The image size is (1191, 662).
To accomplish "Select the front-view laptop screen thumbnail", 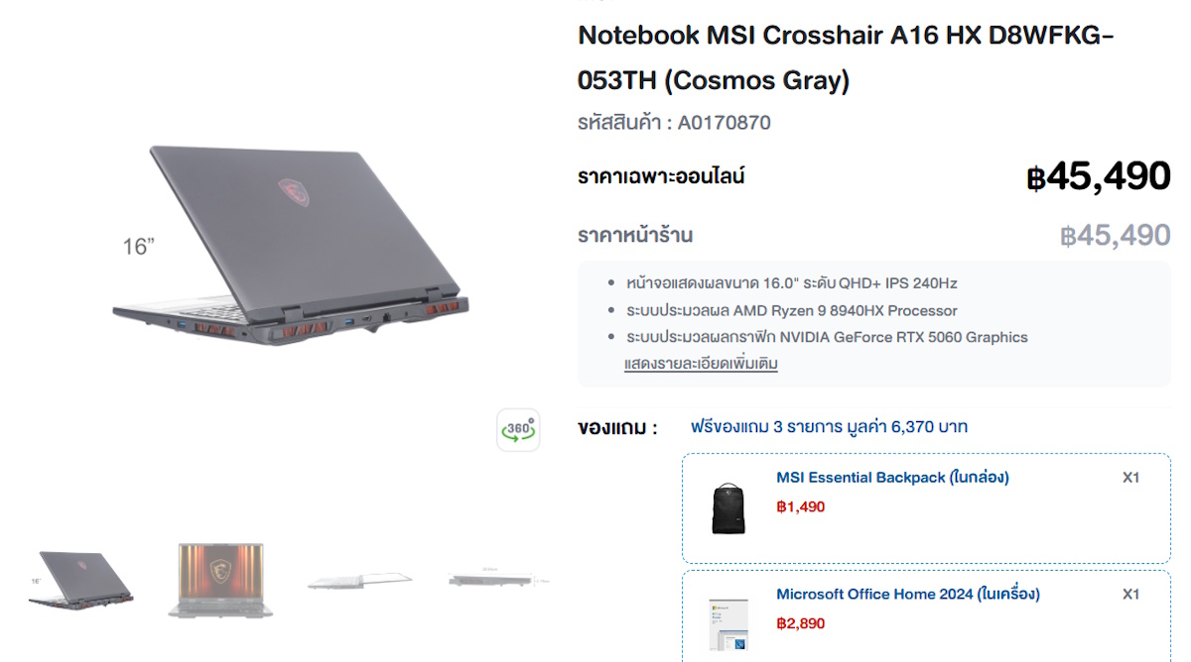I will pos(220,580).
